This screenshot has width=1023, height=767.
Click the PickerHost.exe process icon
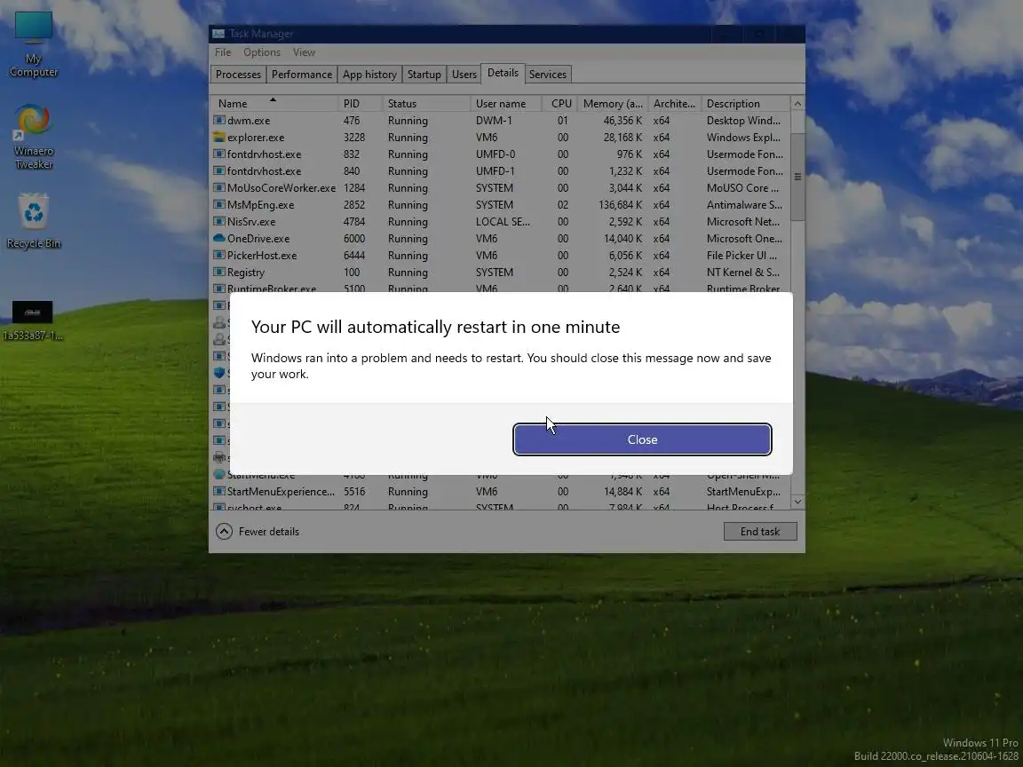tap(219, 255)
